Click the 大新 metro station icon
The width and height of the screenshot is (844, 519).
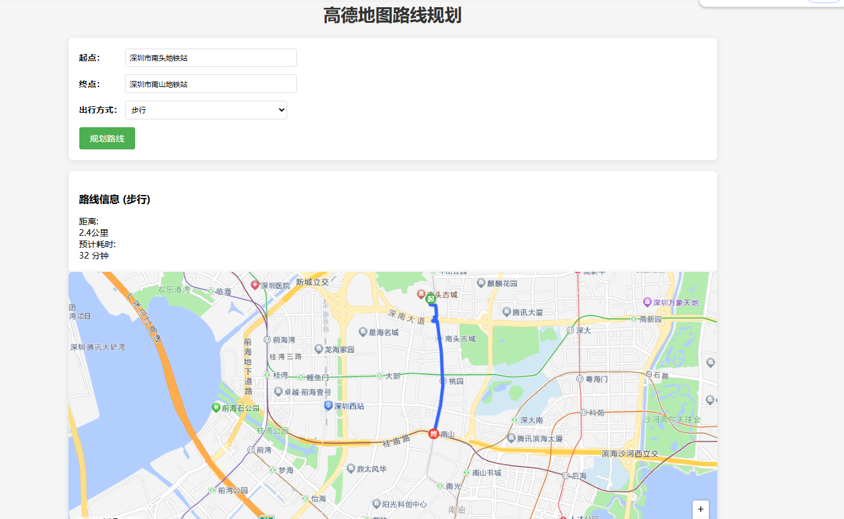380,376
